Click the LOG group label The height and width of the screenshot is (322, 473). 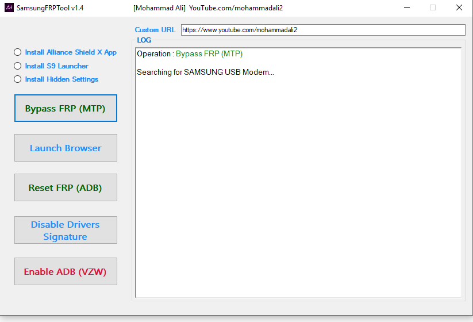coord(144,40)
